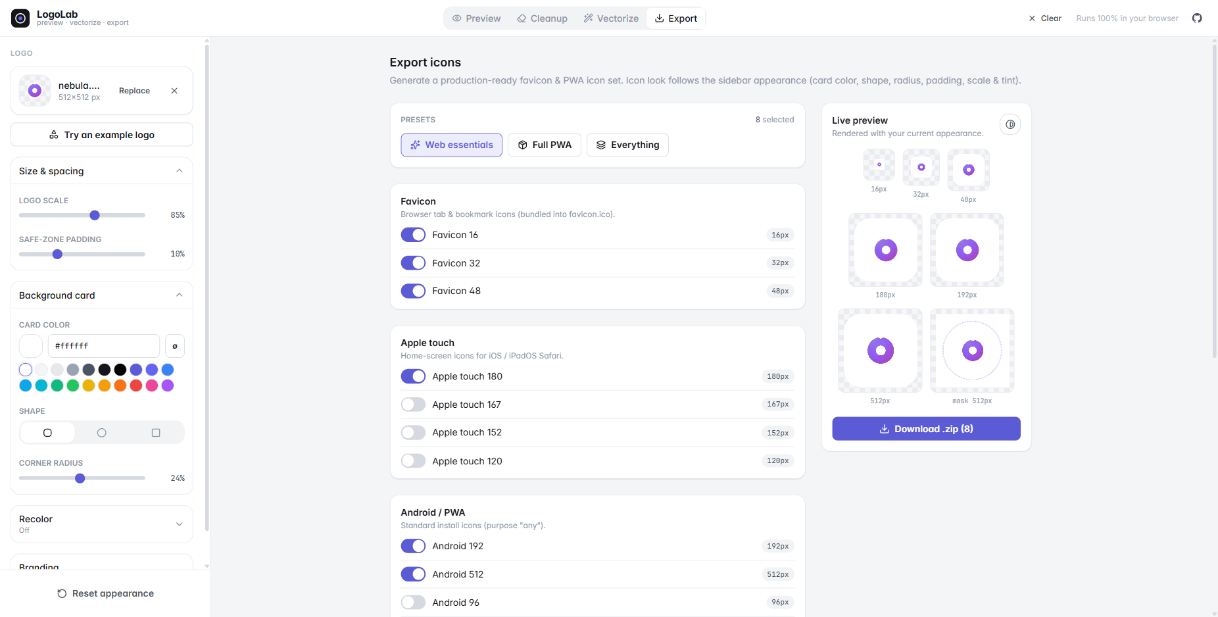The image size is (1218, 617).
Task: Click Try an example logo
Action: point(102,135)
